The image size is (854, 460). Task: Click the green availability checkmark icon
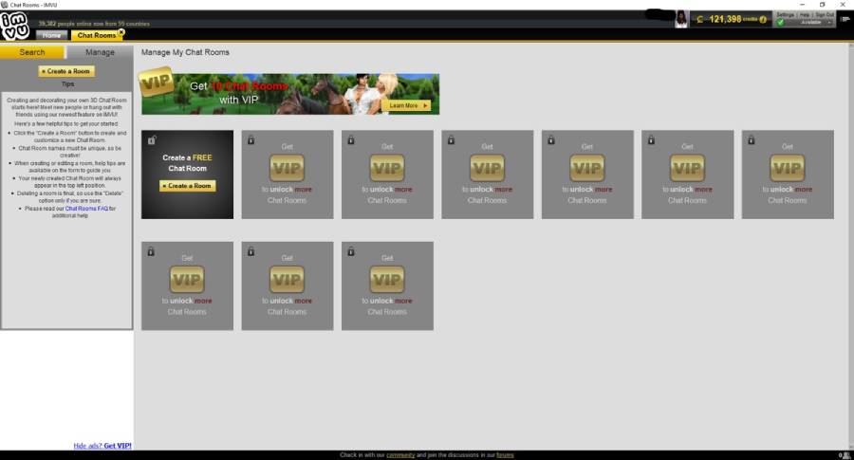pyautogui.click(x=781, y=23)
